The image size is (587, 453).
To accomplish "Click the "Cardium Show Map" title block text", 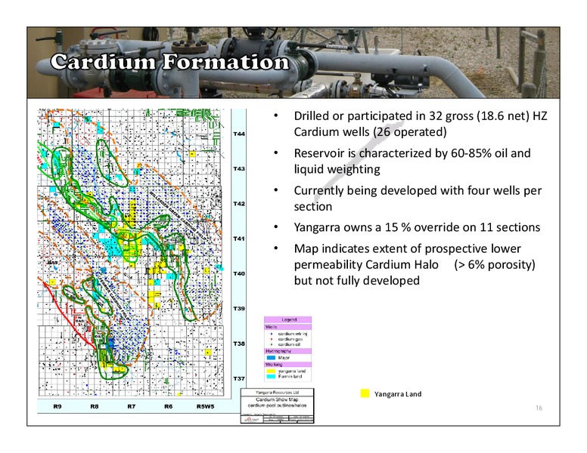I will click(x=277, y=399).
